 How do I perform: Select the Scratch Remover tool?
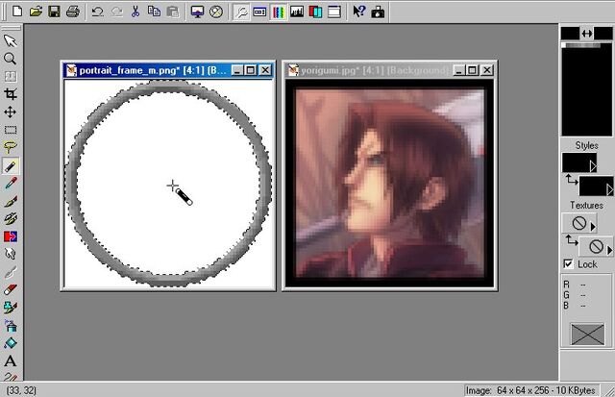(x=11, y=272)
